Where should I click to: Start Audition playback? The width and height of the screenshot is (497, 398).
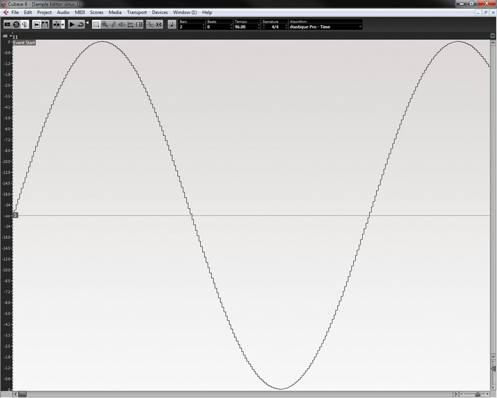(x=72, y=24)
